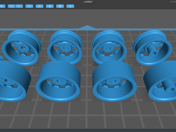
Task: Open the Dig Hole square tool
Action: point(60,6)
